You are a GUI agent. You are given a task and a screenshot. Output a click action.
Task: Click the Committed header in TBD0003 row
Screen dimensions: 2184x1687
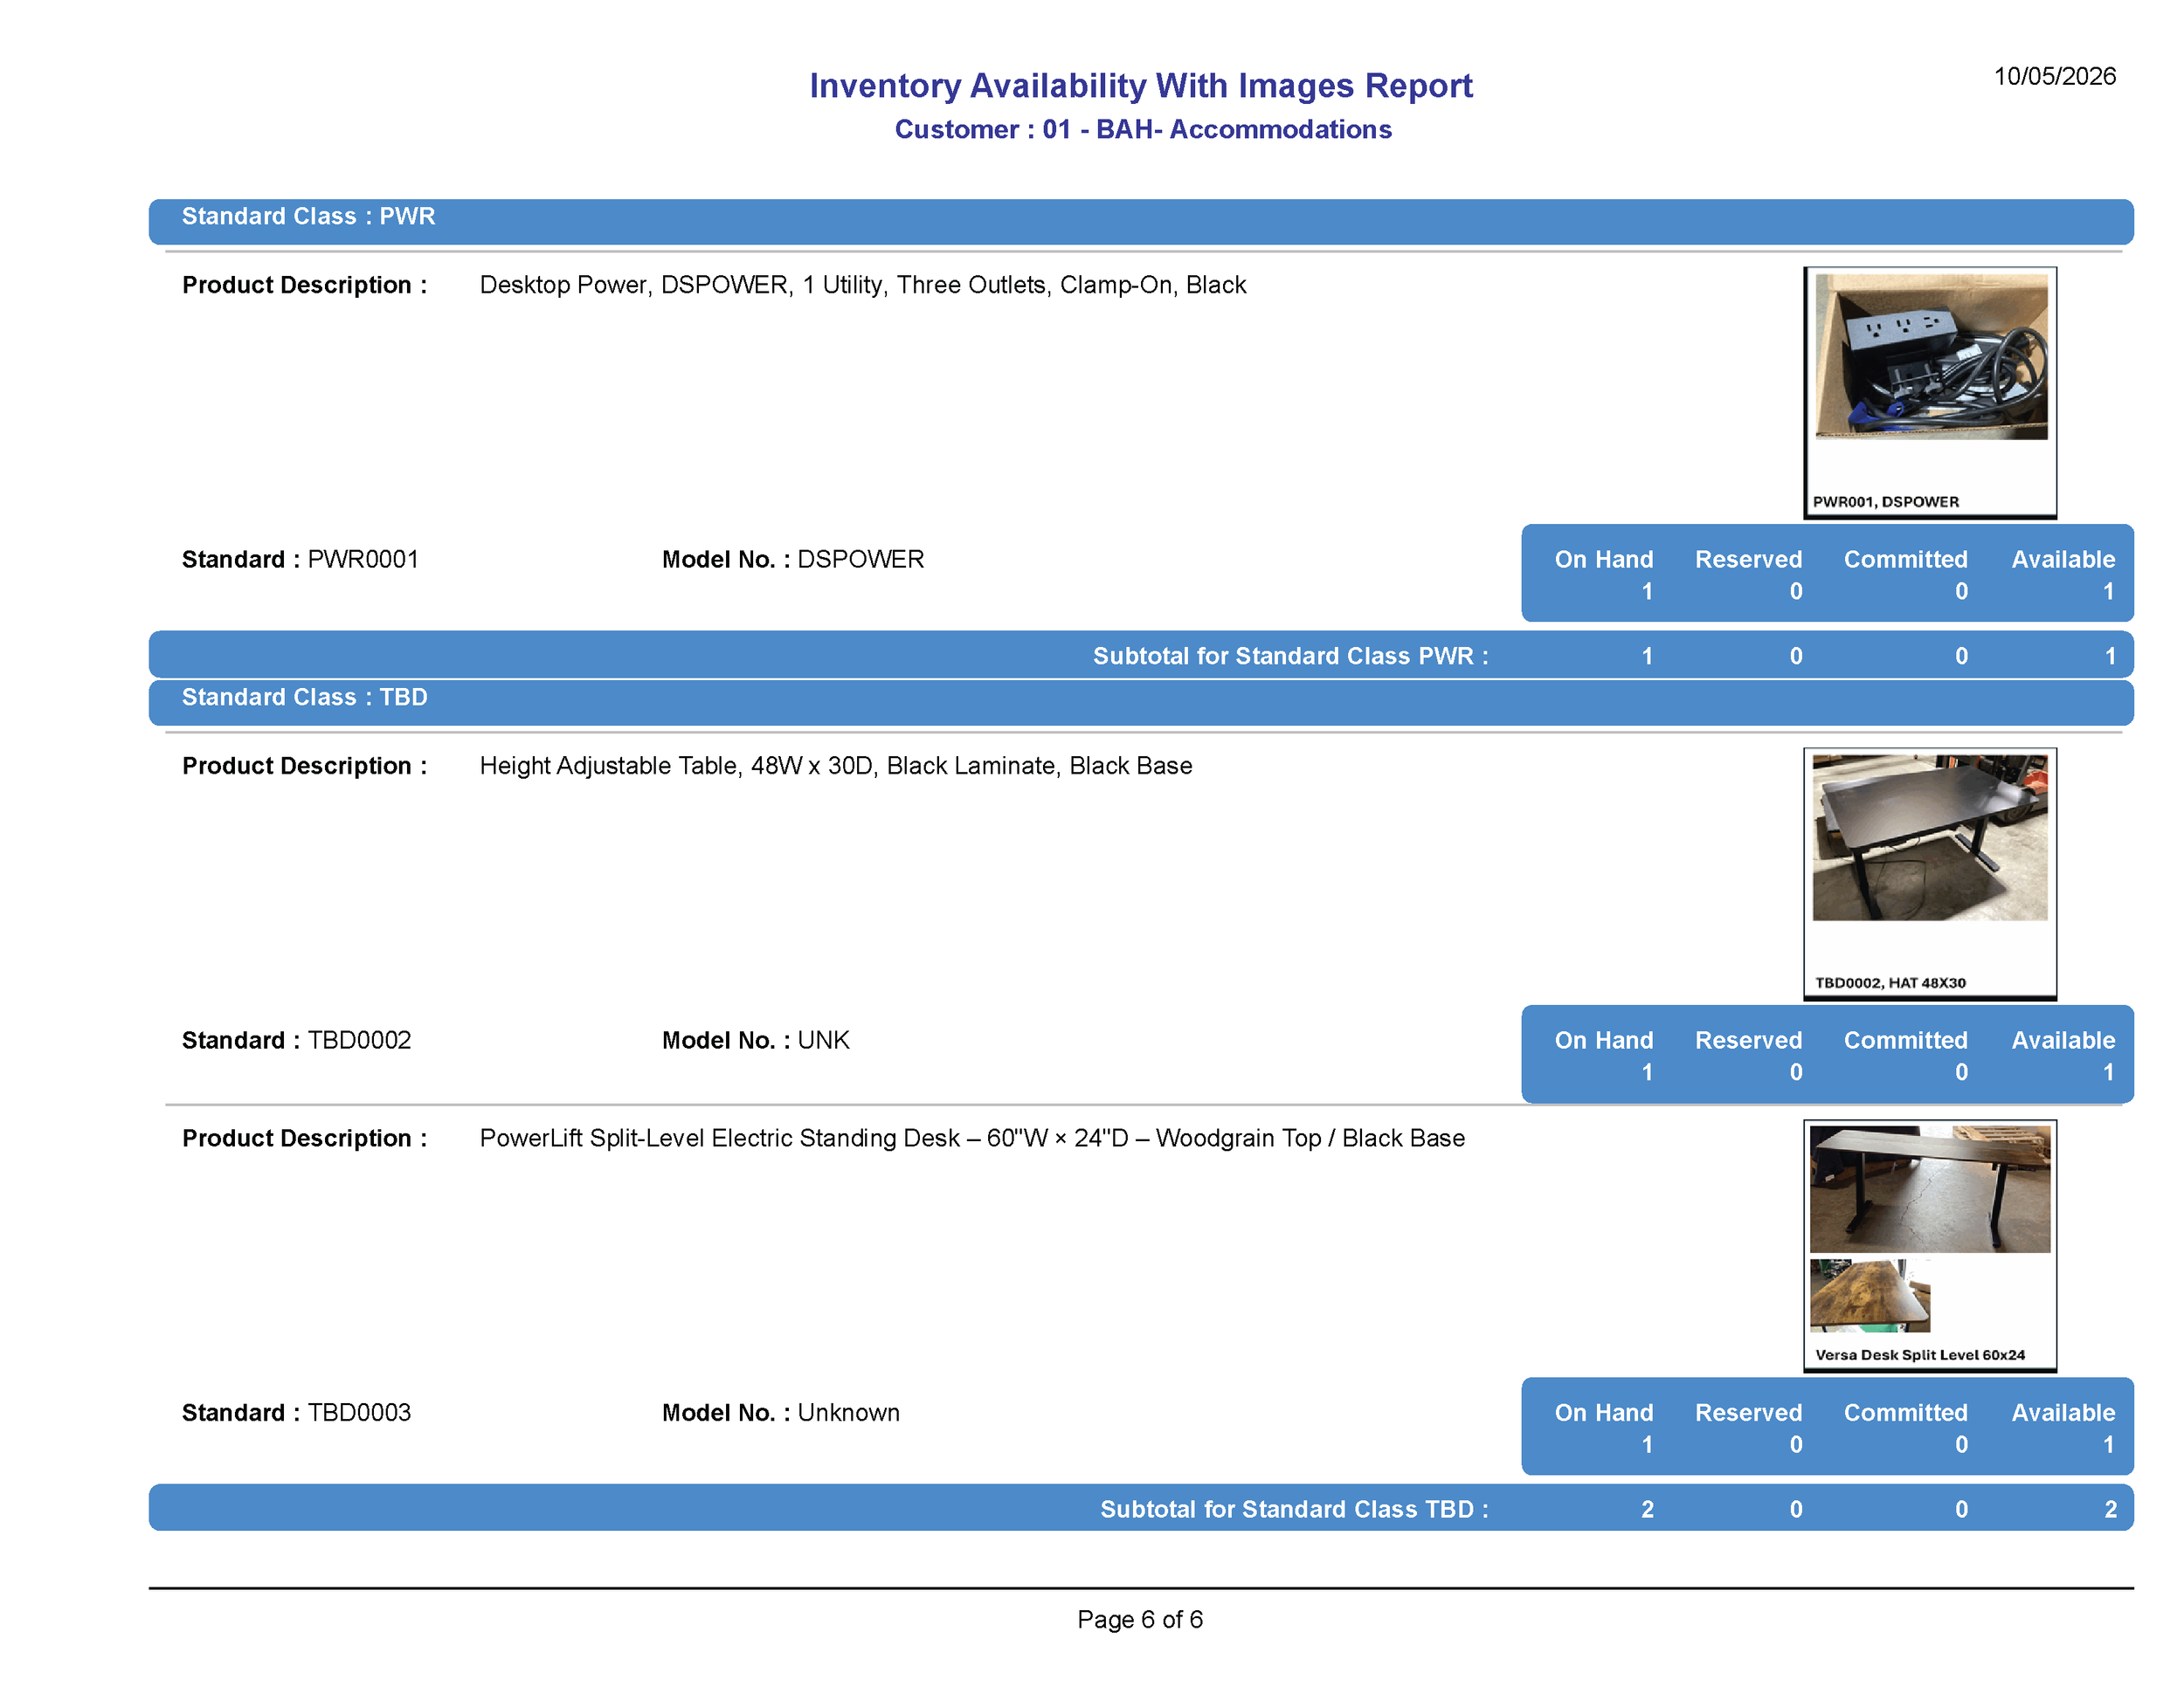coord(1905,1413)
